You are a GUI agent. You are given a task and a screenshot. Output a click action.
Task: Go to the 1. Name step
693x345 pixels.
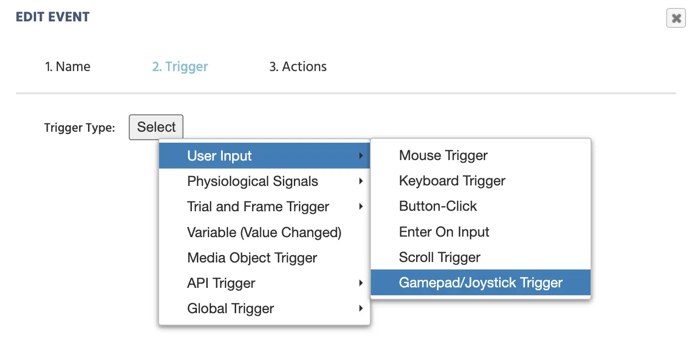tap(68, 67)
